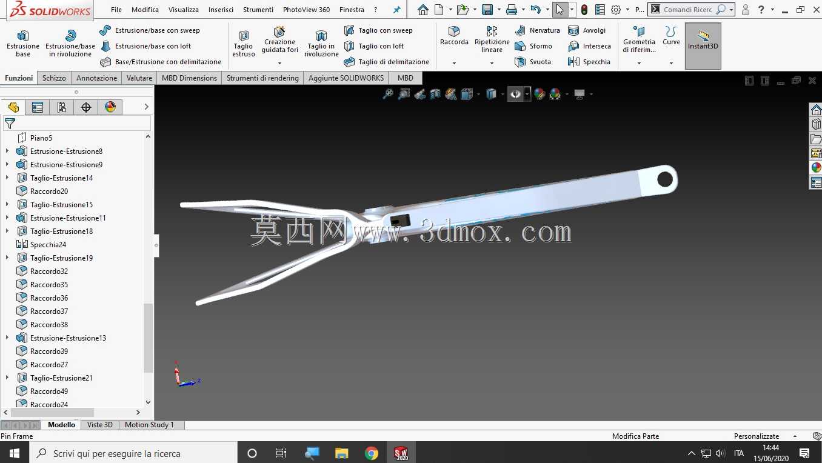The image size is (822, 463).
Task: Click Zoom to Fit in view toolbar
Action: click(388, 94)
